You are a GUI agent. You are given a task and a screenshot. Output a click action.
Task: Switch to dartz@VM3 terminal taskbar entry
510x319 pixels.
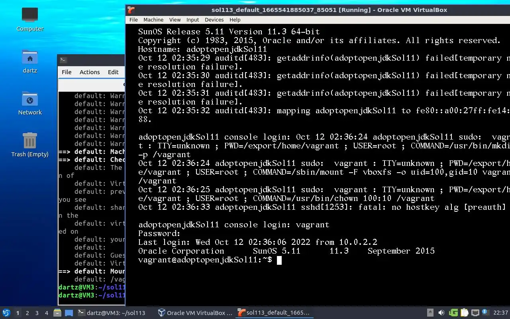(112, 313)
